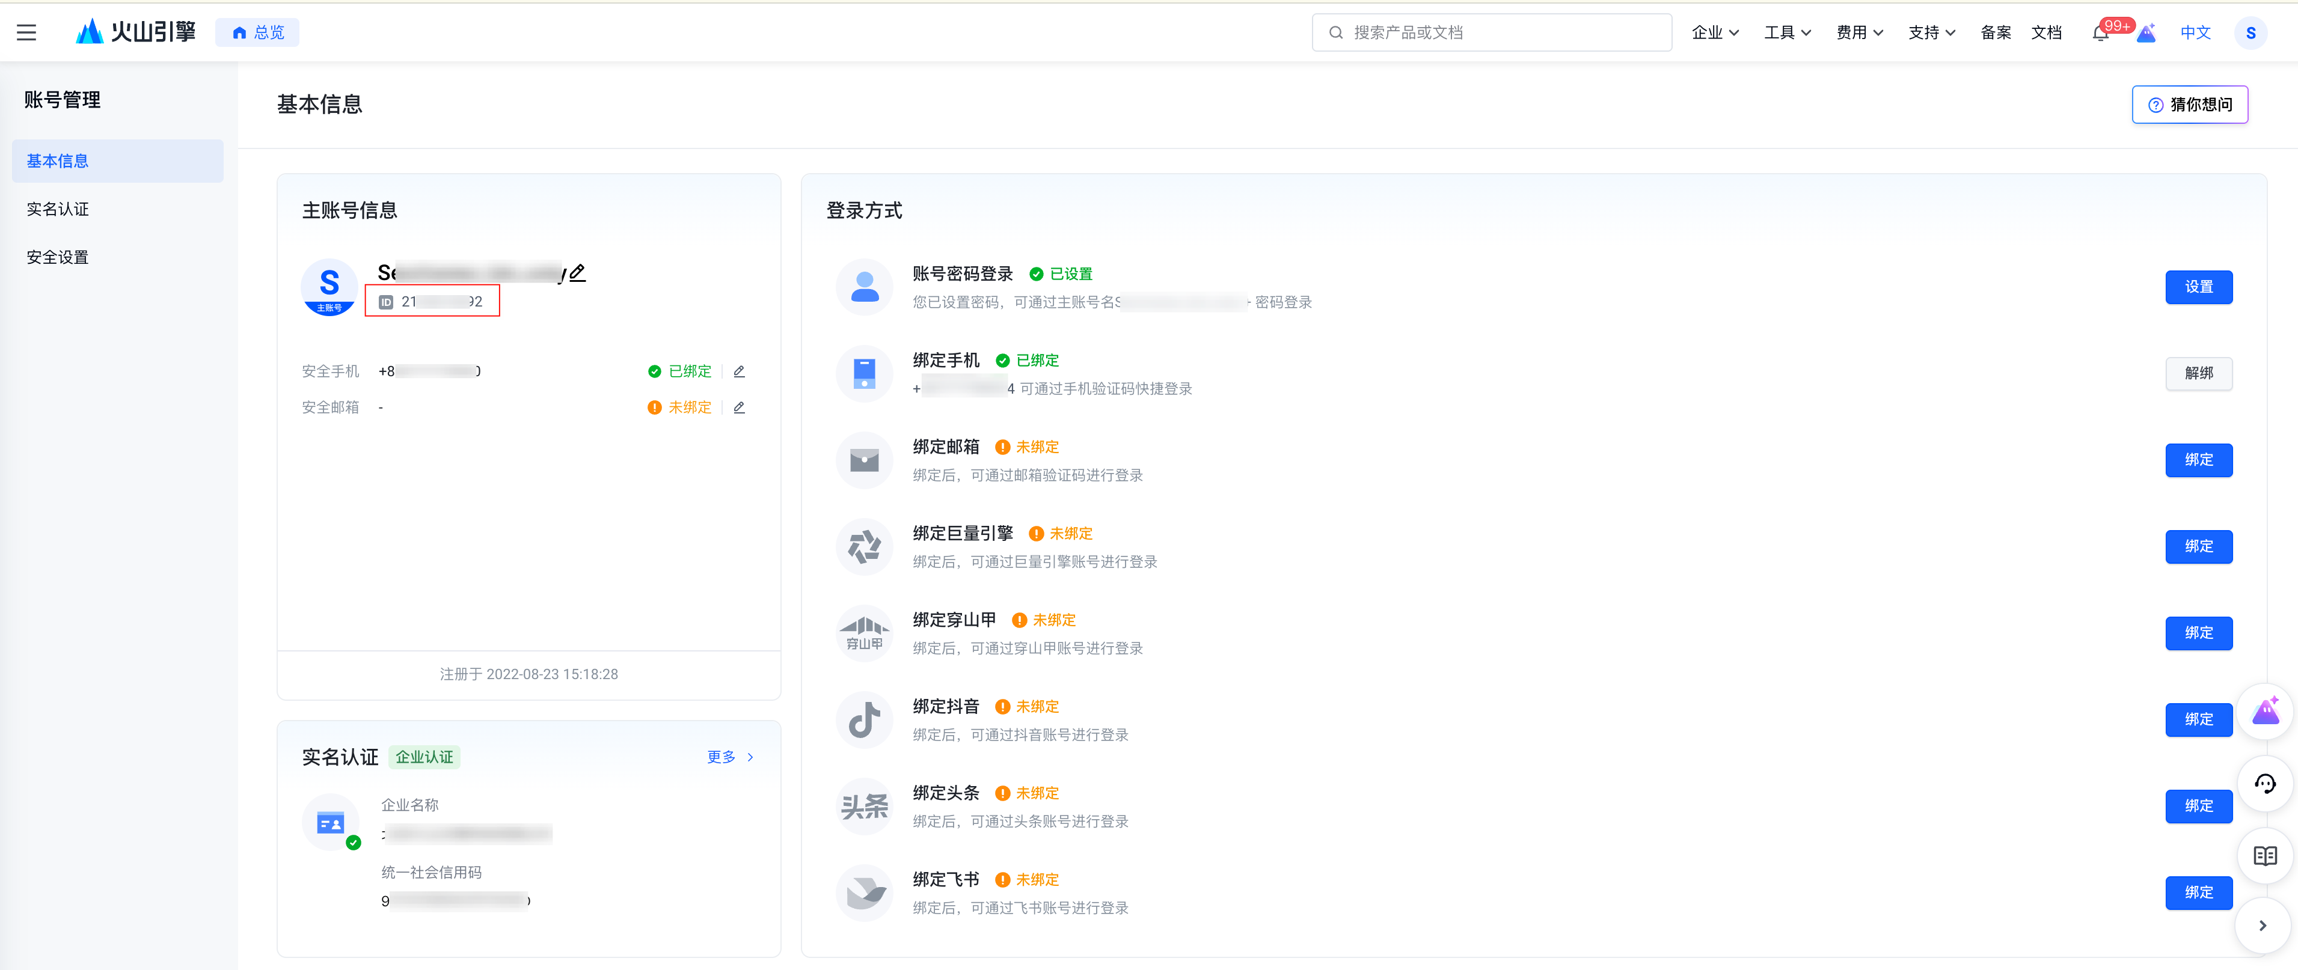Screen dimensions: 2298x970
Task: Edit the 安全邮箱 email entry
Action: click(x=738, y=407)
